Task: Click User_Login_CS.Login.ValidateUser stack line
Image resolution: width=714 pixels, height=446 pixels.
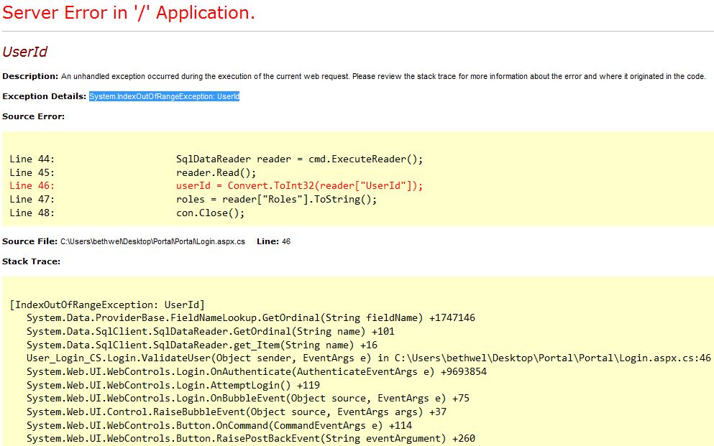Action: [368, 358]
